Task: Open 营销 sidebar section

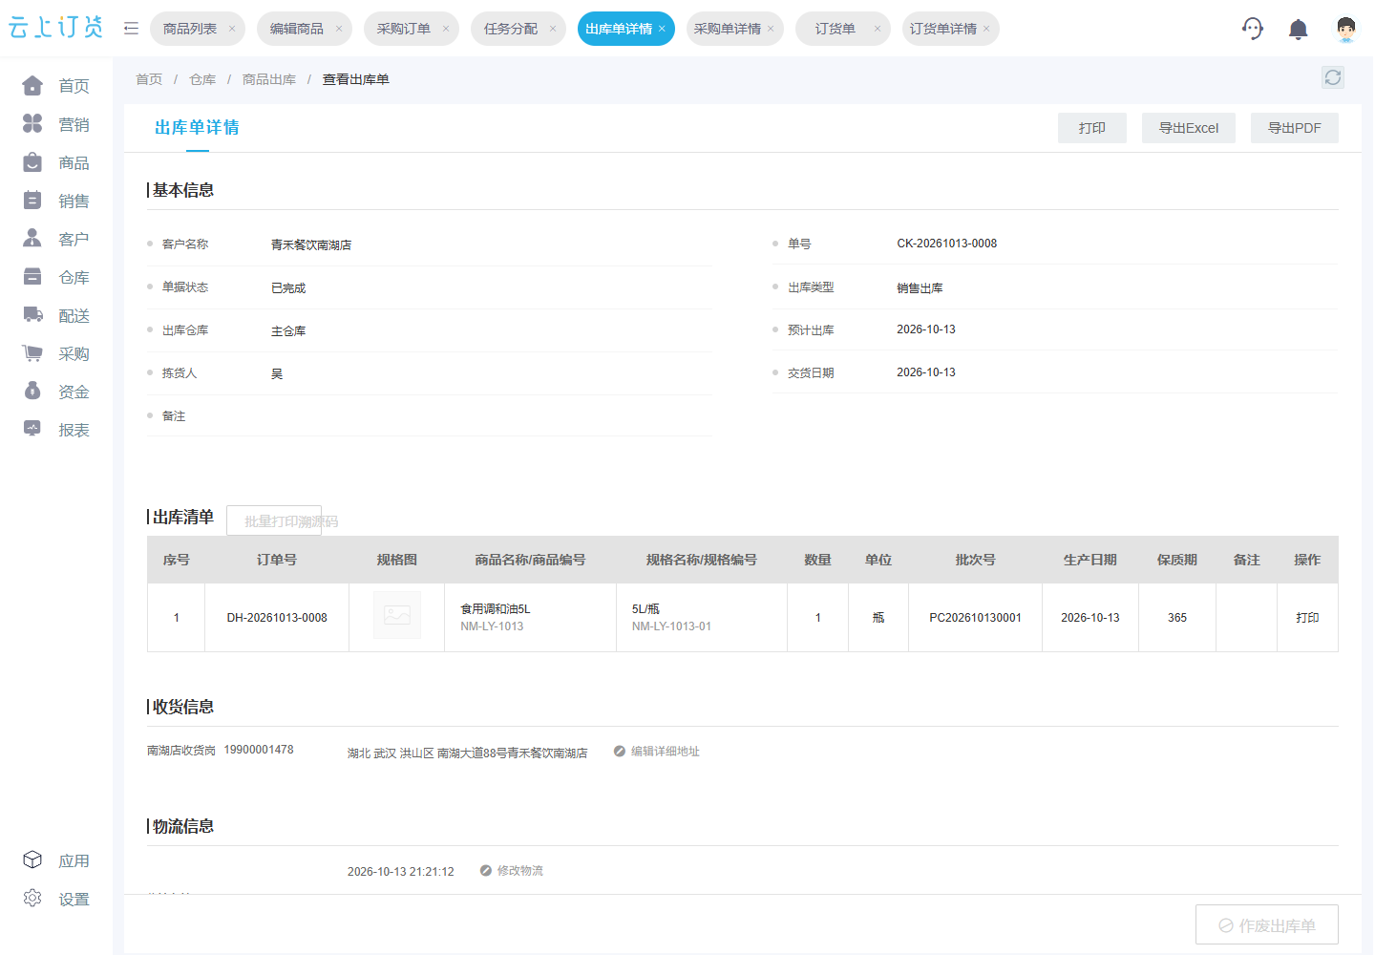Action: (x=56, y=124)
